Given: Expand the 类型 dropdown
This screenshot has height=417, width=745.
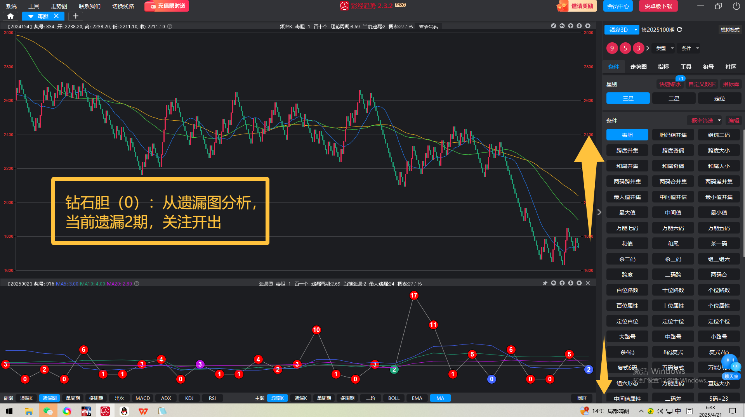Looking at the screenshot, I should (665, 48).
